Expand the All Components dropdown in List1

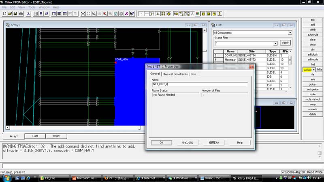[x=290, y=33]
